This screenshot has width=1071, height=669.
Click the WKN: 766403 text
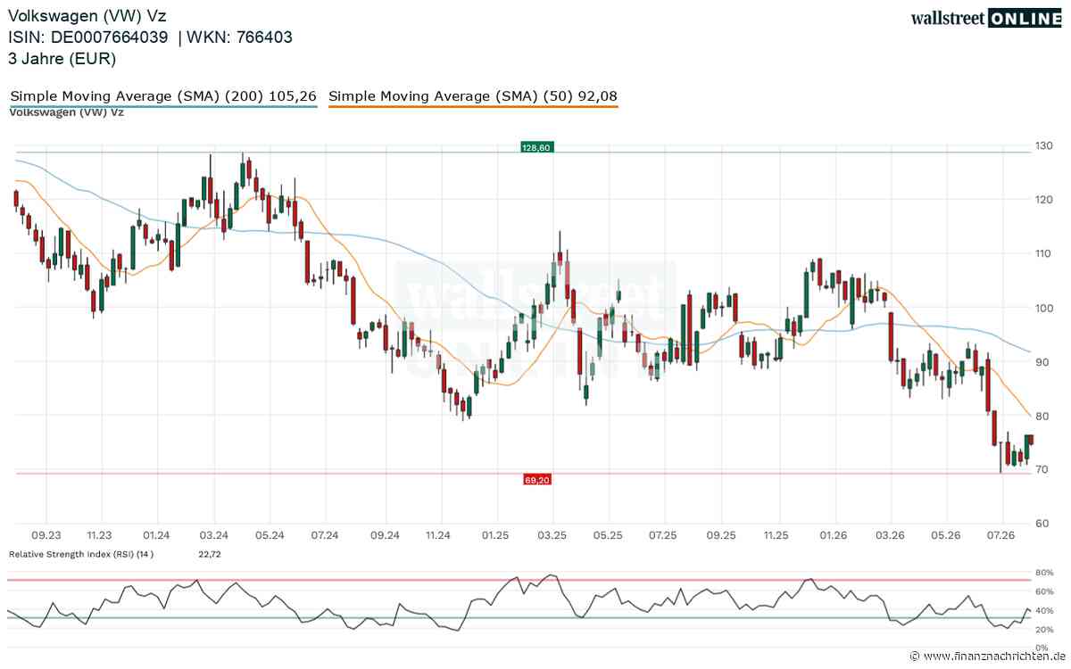click(238, 37)
